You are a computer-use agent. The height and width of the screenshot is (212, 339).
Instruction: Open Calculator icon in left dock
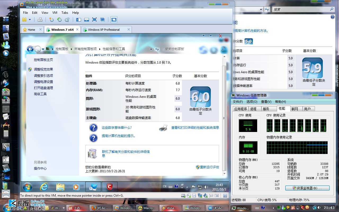tap(6, 134)
